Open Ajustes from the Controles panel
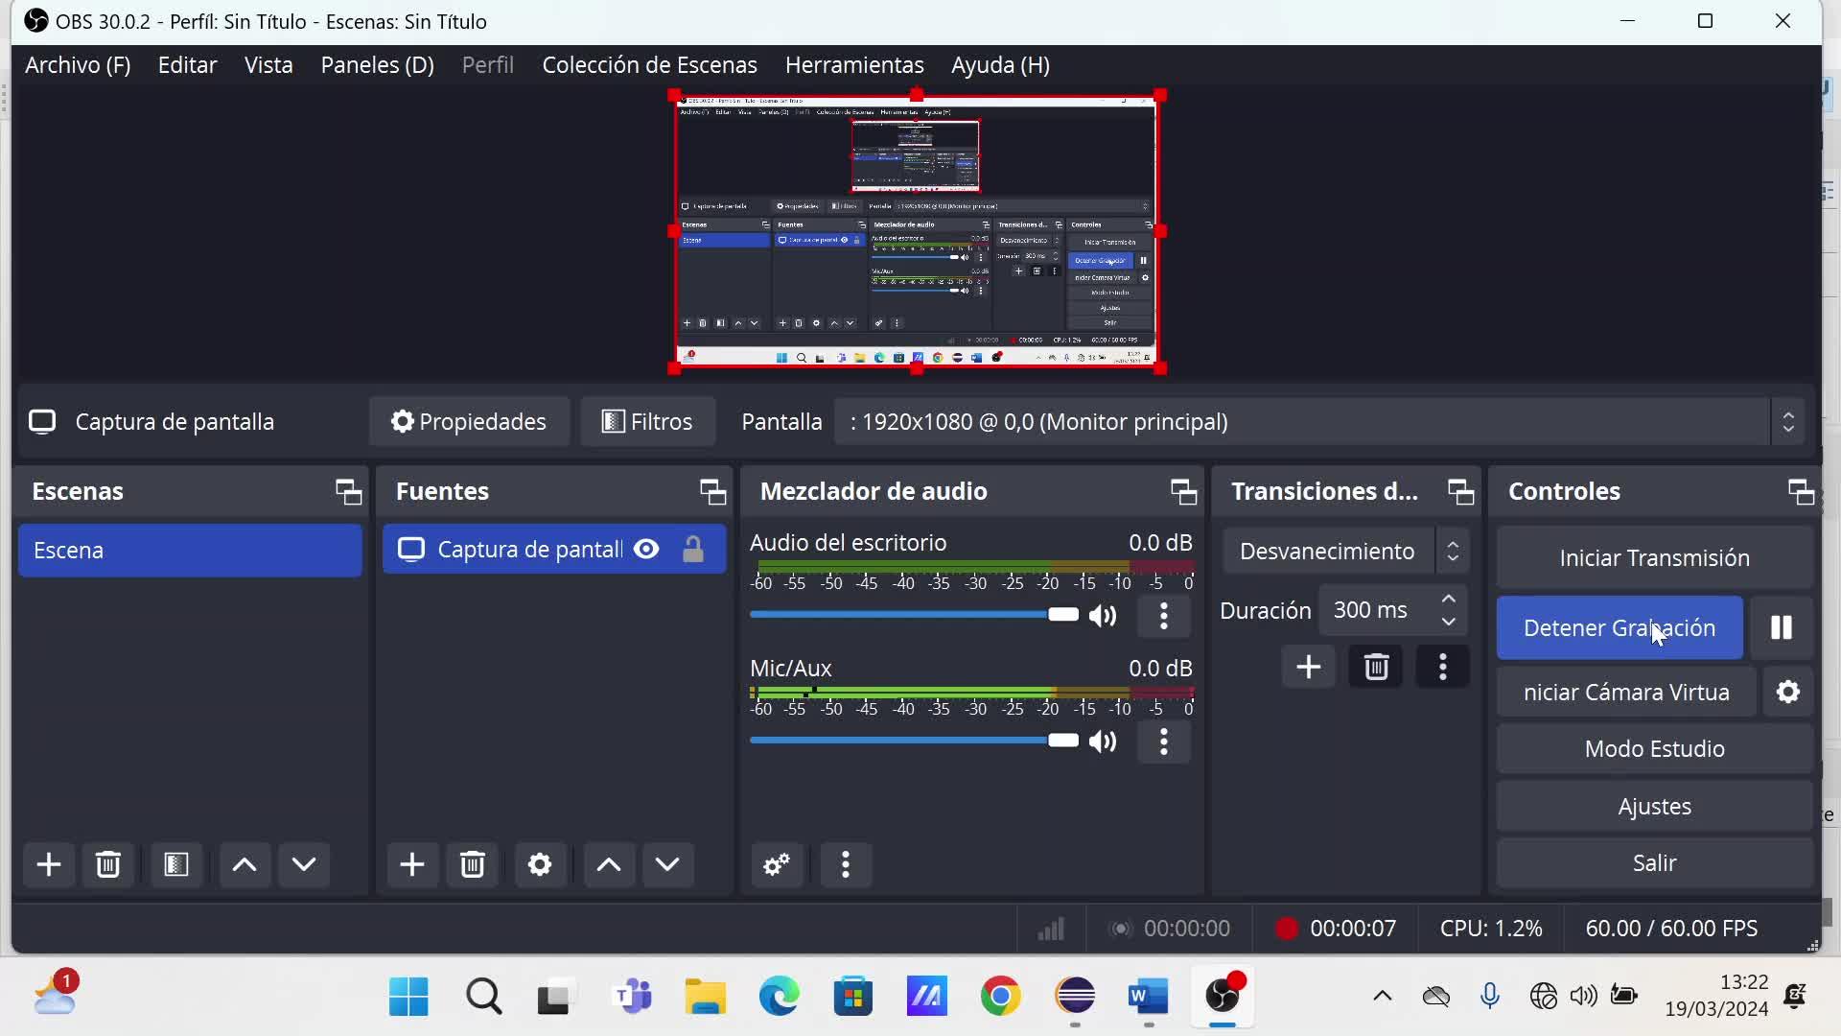Viewport: 1841px width, 1036px height. [x=1654, y=807]
